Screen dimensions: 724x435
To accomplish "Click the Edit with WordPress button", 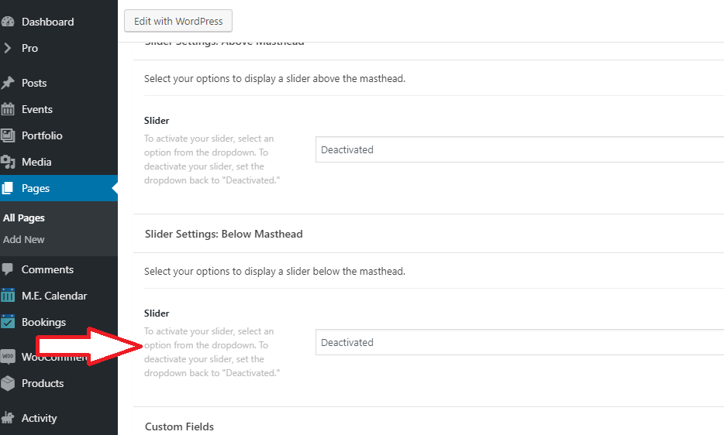I will click(x=178, y=21).
